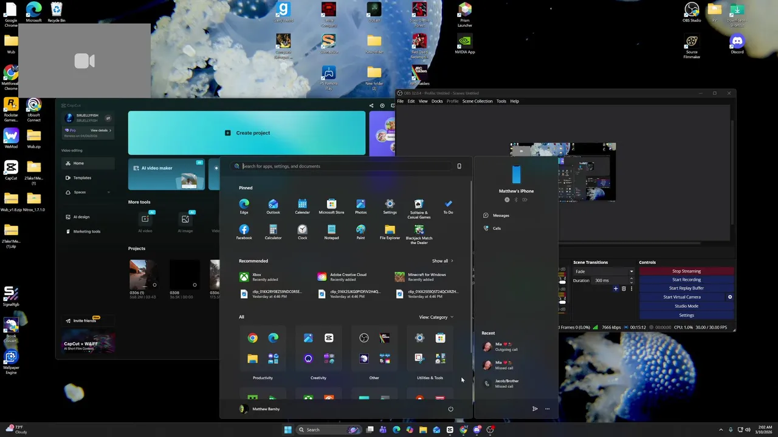Click Start menu power icon

coord(450,409)
